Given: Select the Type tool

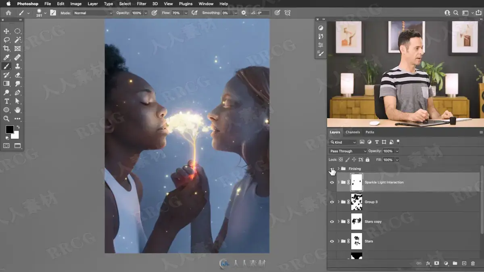Looking at the screenshot, I should 6,101.
